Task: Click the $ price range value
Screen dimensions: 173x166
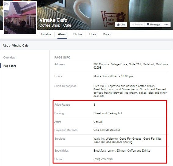Action: pos(94,104)
